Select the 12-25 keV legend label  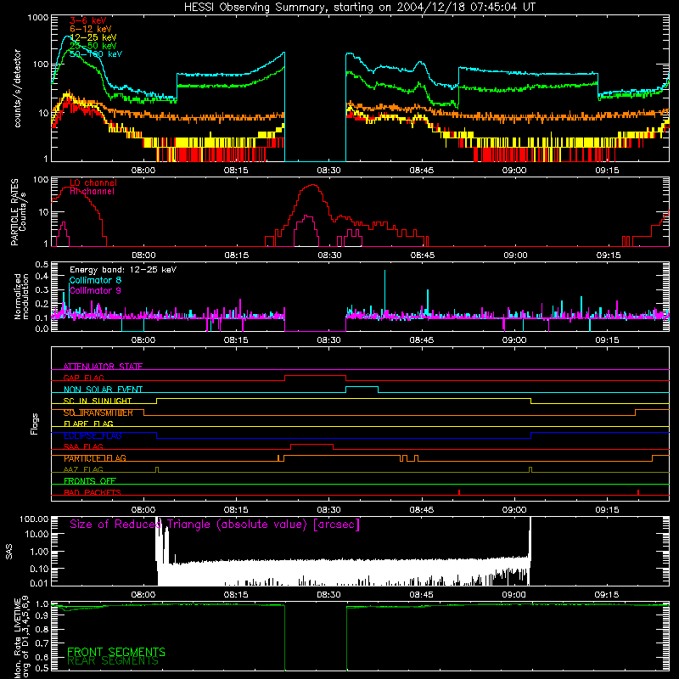[93, 37]
